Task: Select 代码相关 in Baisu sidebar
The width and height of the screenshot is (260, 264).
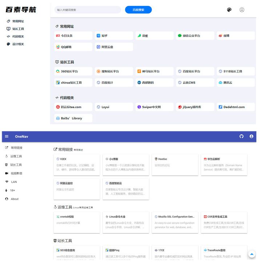Action: pyautogui.click(x=18, y=36)
